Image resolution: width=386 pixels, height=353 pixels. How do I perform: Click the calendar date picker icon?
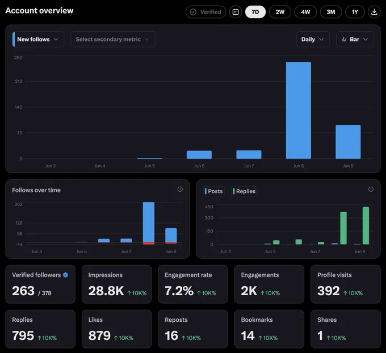point(236,12)
